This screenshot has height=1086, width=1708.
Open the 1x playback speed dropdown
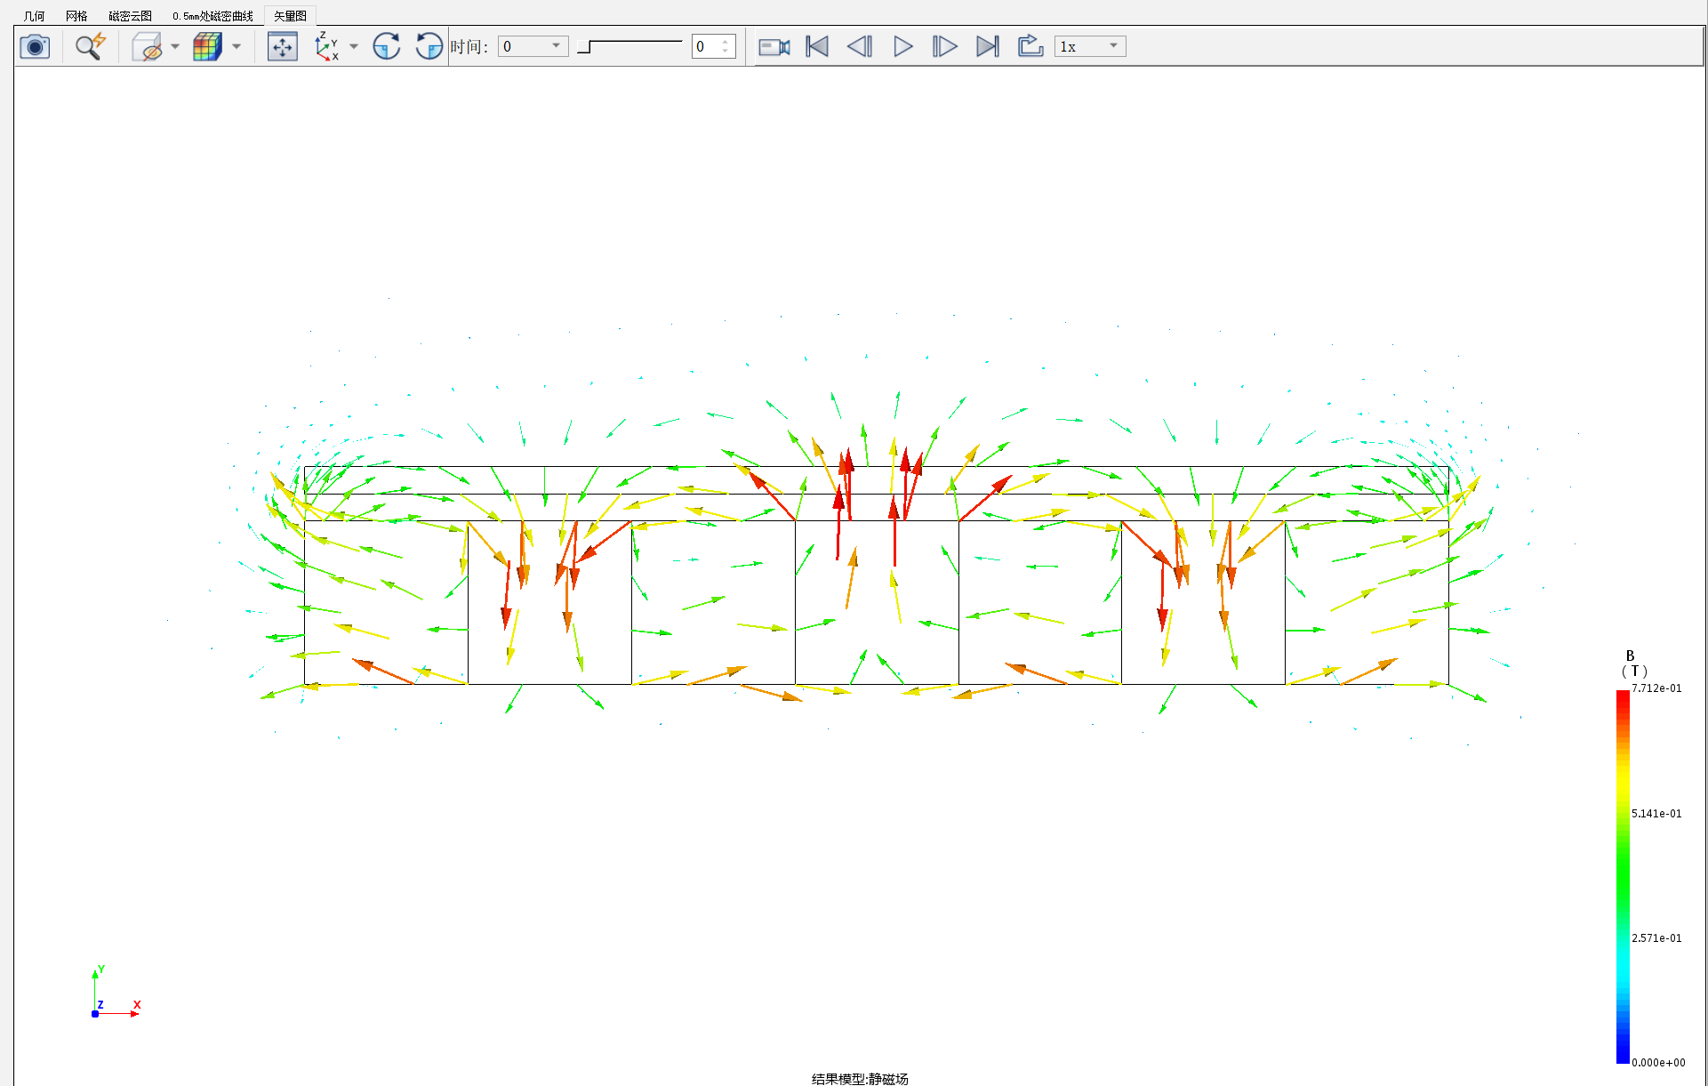(1090, 46)
